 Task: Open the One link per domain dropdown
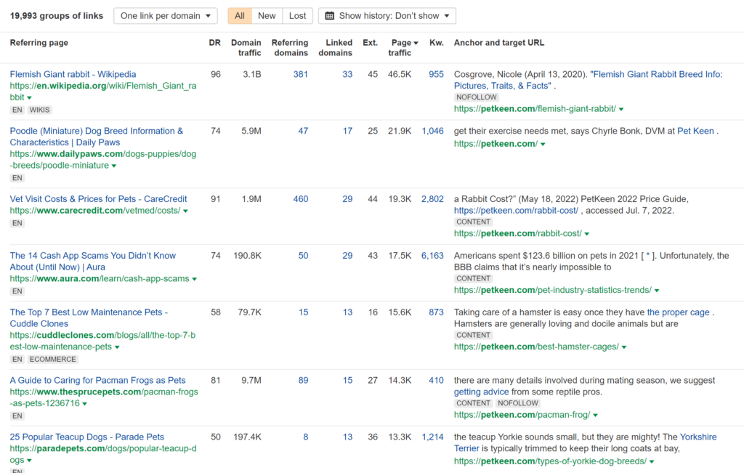click(165, 16)
